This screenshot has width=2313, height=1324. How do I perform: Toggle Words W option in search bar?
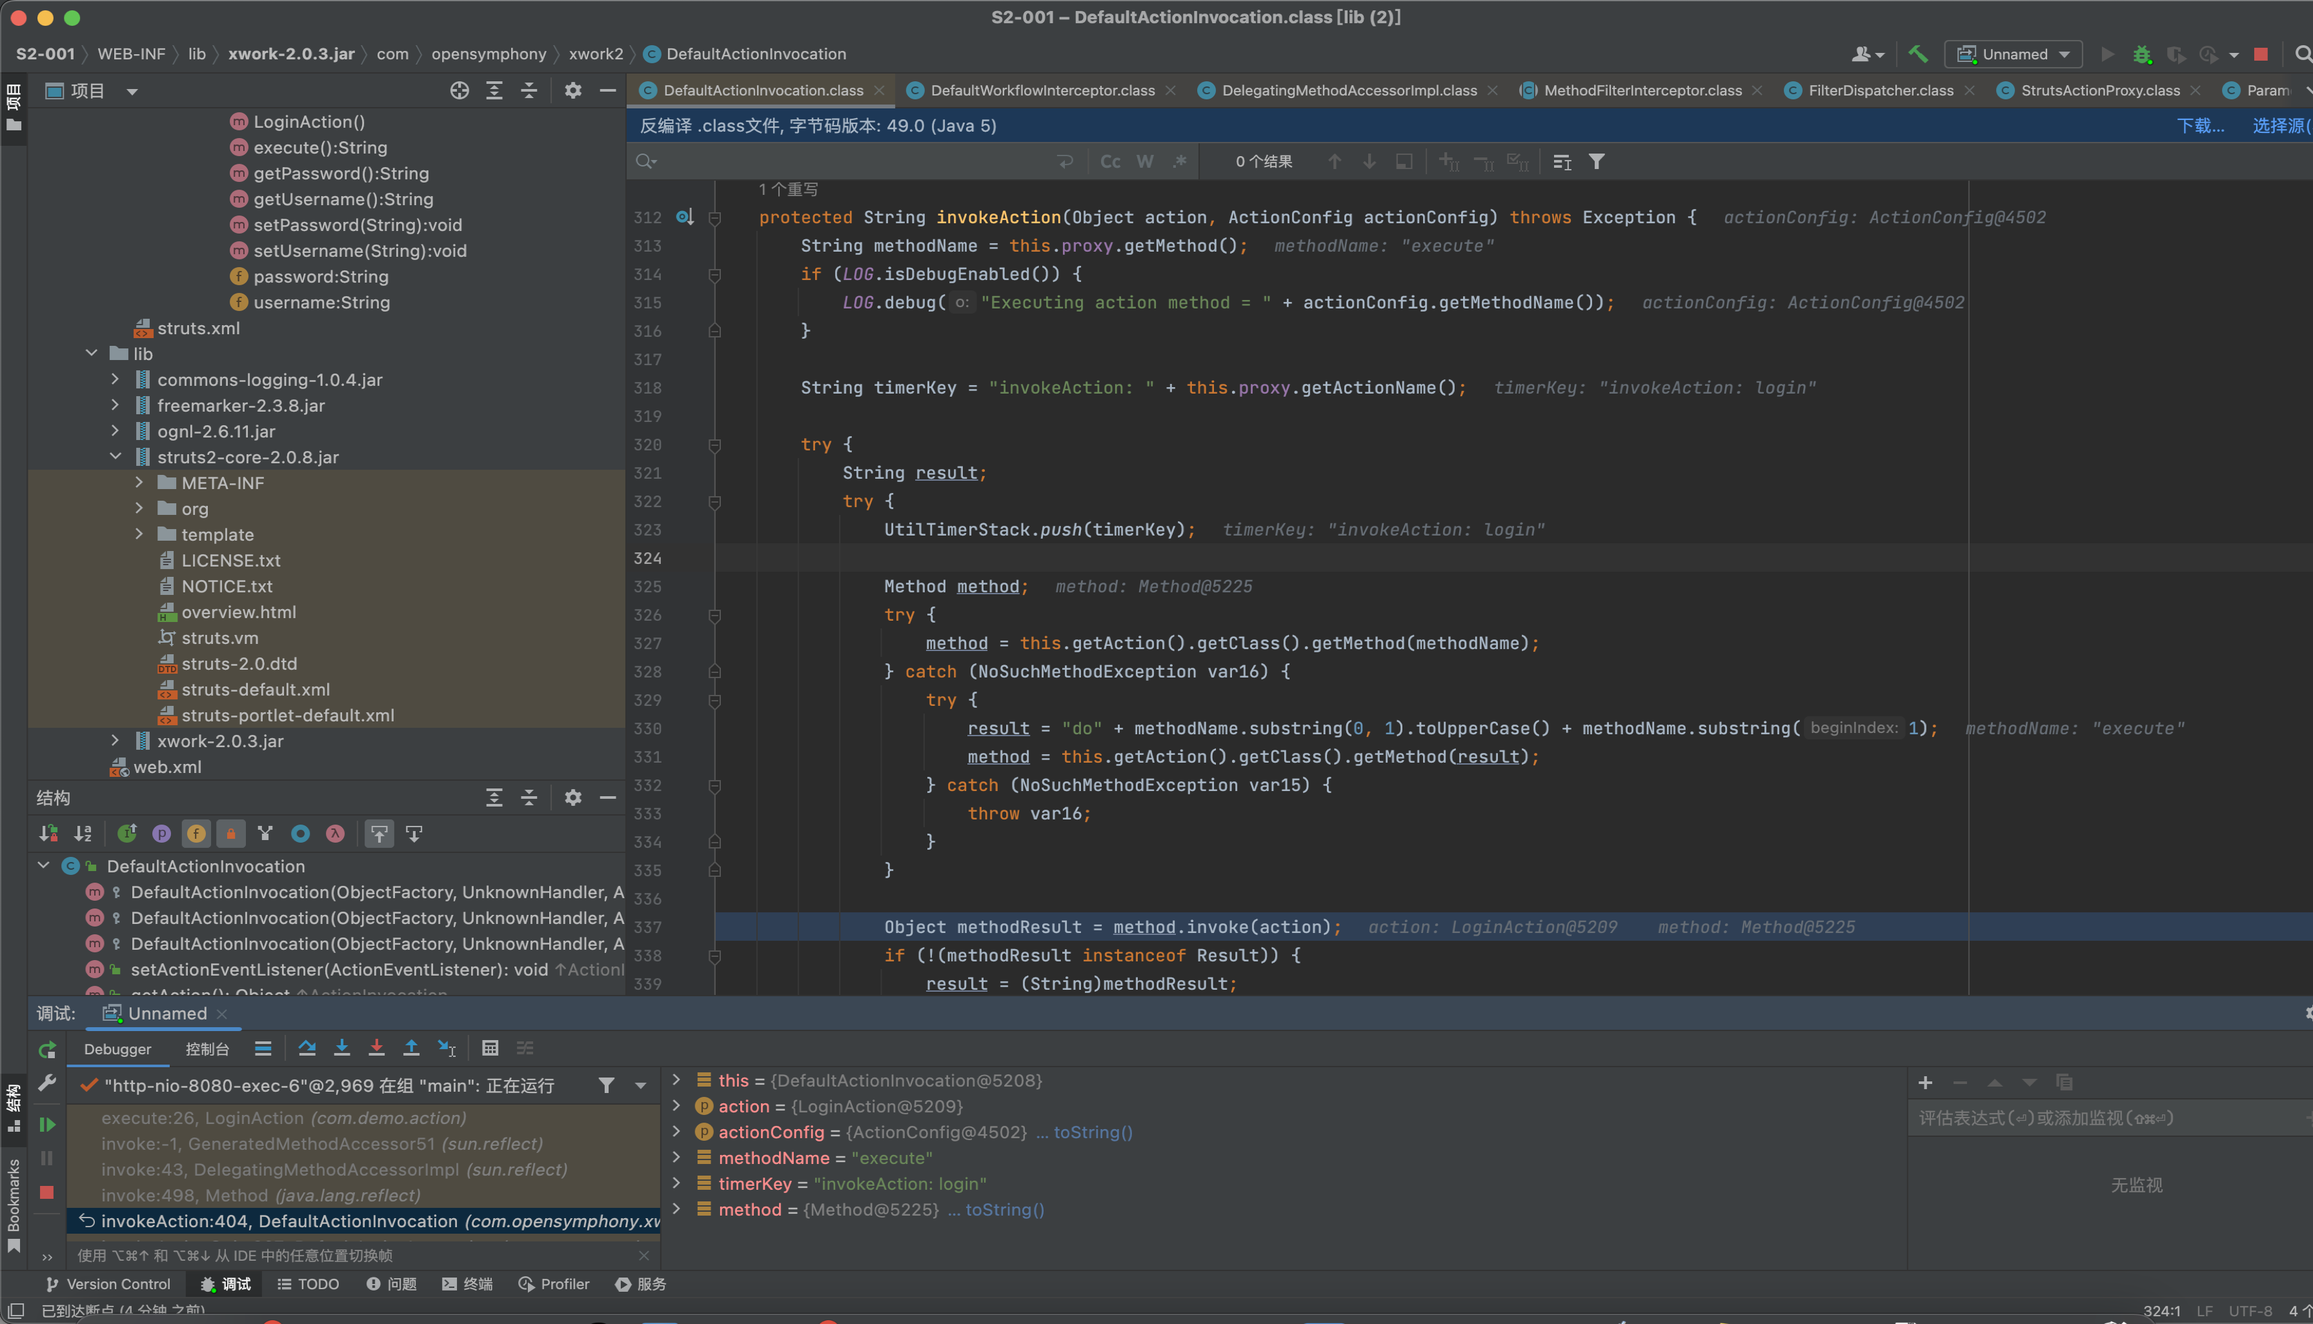tap(1145, 161)
